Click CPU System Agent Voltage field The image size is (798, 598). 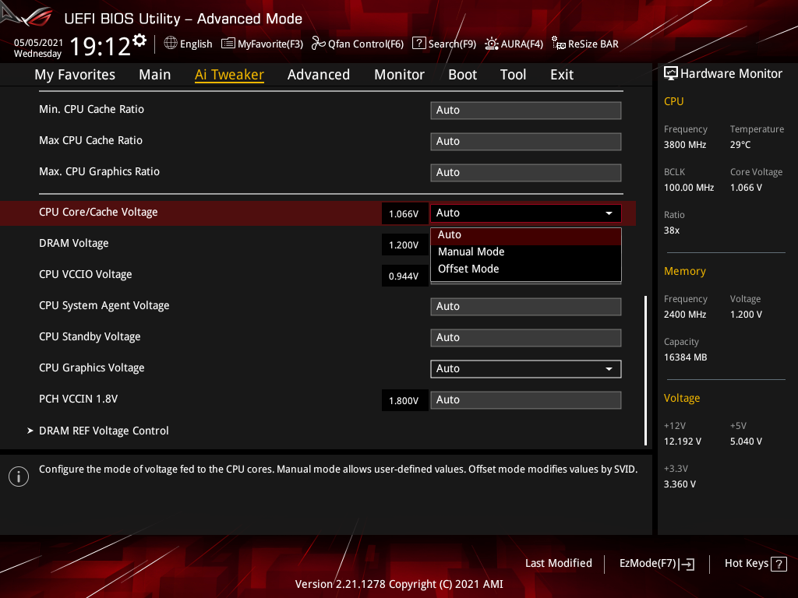coord(526,307)
